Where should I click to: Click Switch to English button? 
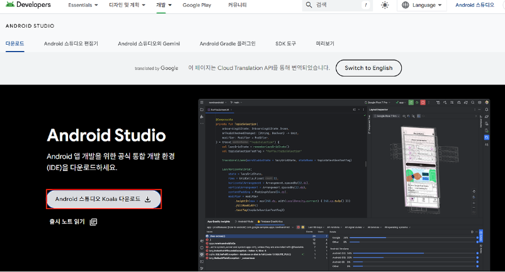pyautogui.click(x=368, y=68)
